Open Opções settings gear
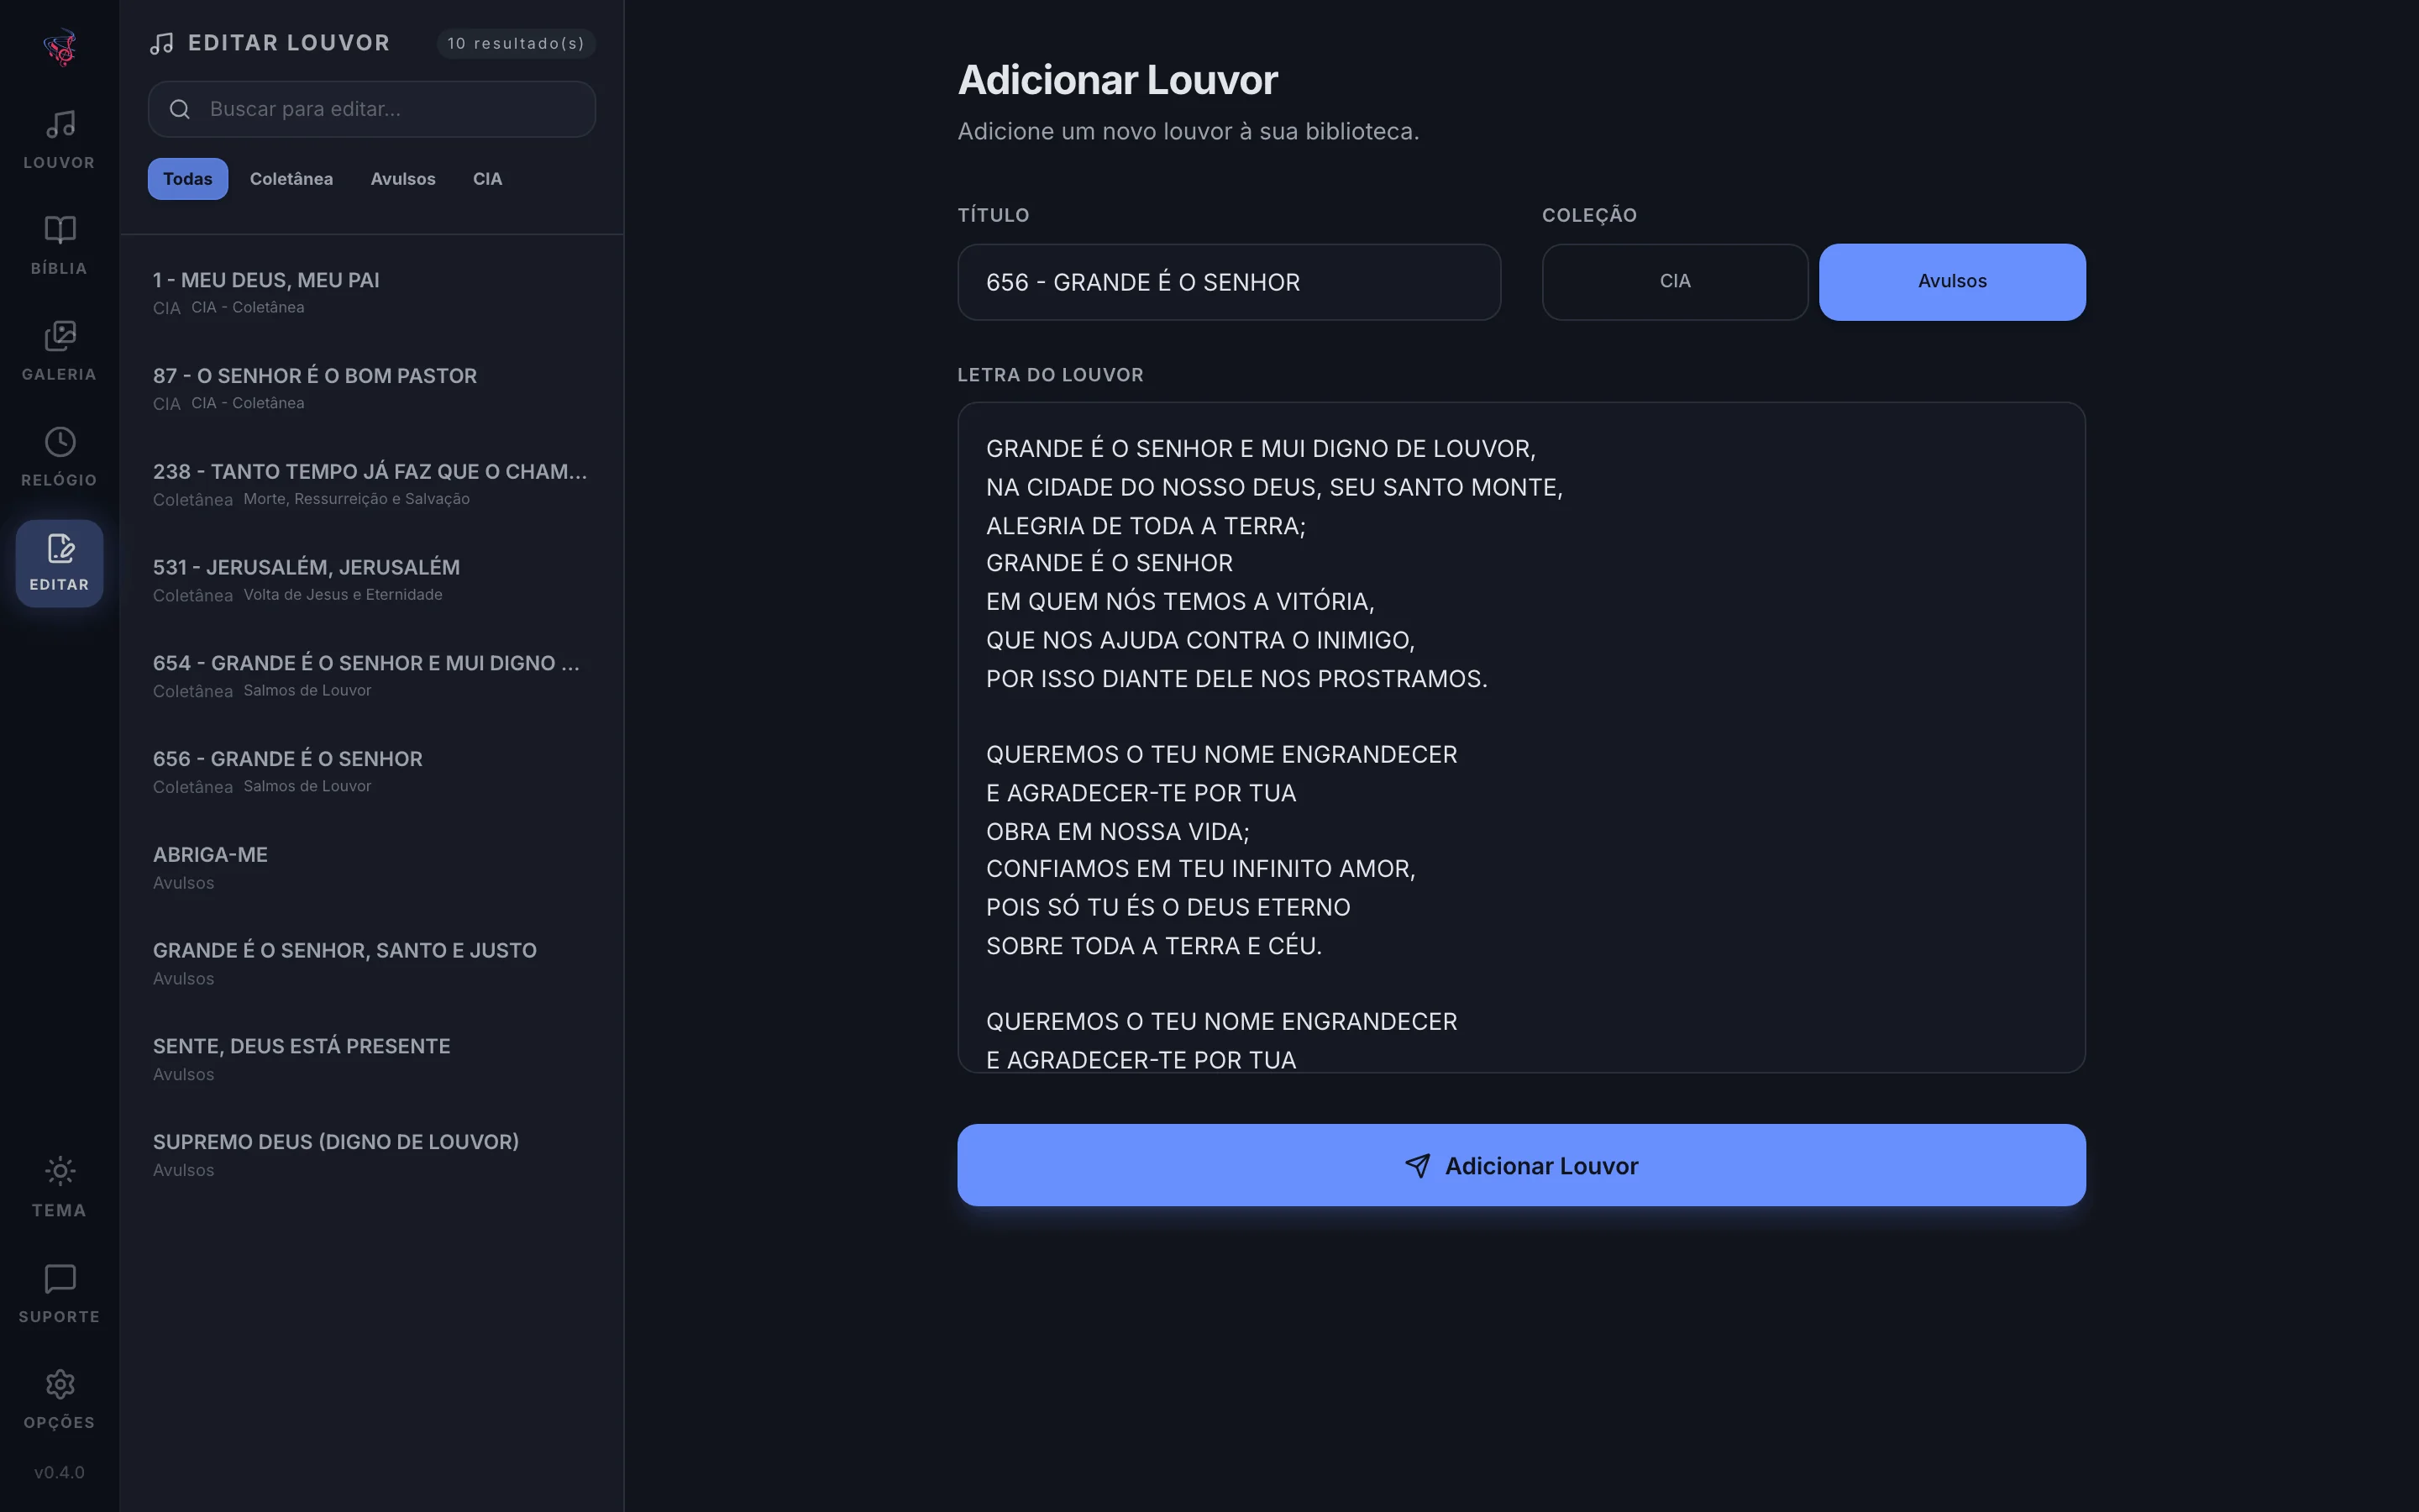This screenshot has height=1512, width=2419. [x=59, y=1400]
